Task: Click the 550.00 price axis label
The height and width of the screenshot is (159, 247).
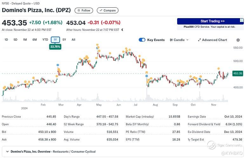Action: coord(238,48)
